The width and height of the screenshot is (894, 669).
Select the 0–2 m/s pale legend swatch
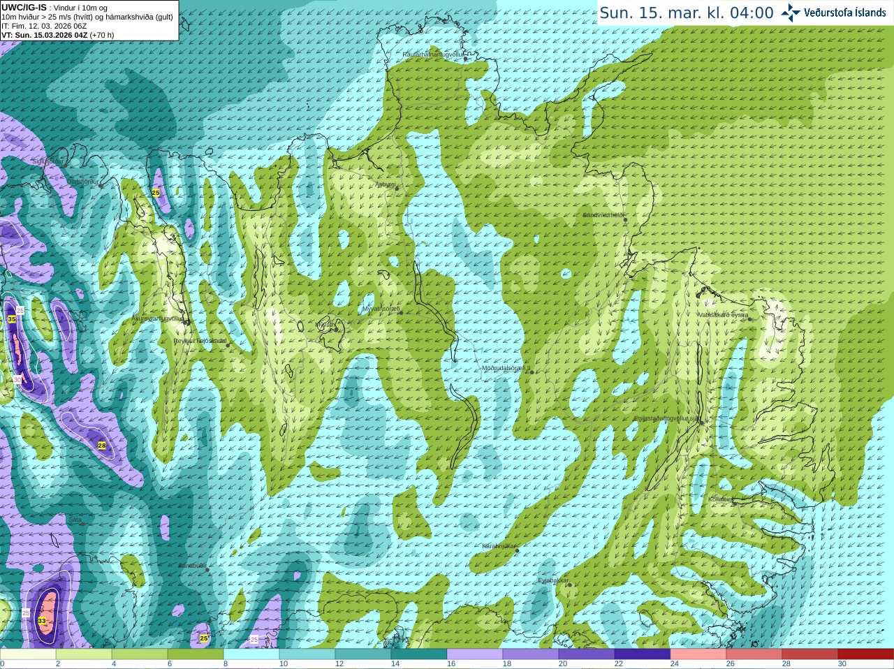28,654
